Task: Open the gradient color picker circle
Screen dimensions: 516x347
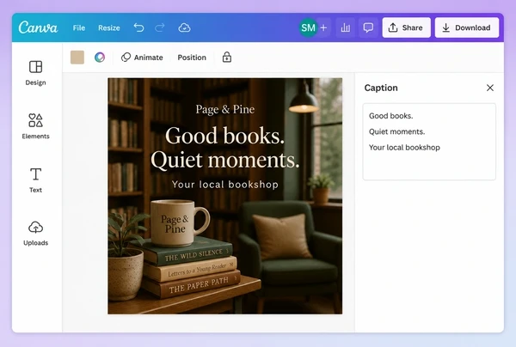Action: [x=100, y=58]
